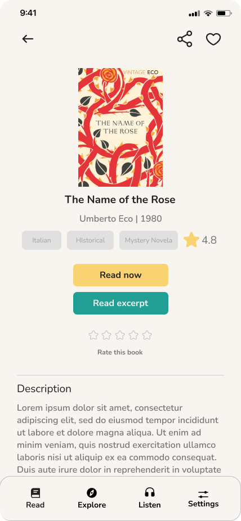
Task: Toggle the heart favorite icon
Action: pyautogui.click(x=213, y=39)
